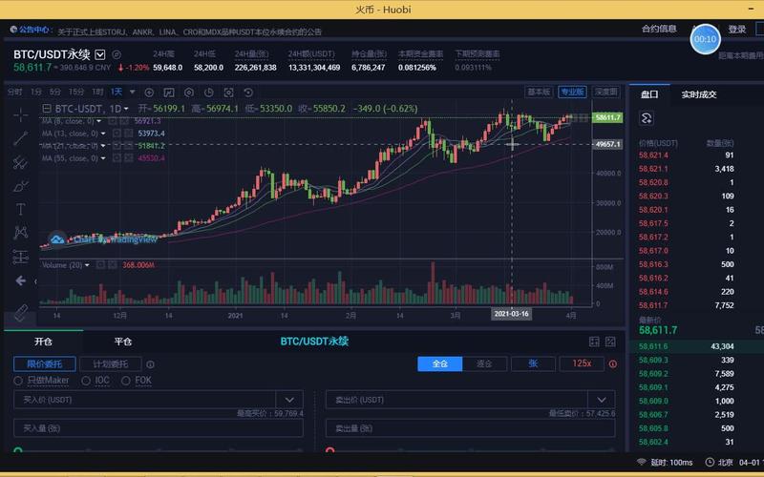Select the FOK radio option

tap(126, 381)
